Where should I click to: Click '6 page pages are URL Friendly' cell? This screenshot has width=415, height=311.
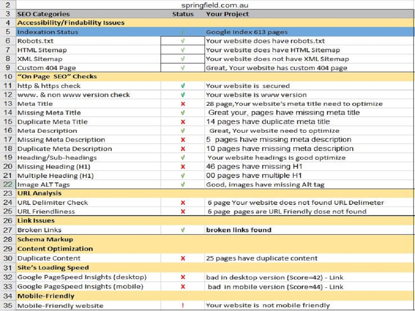pos(309,211)
